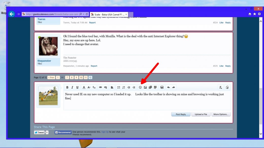Open the text color picker
Screen dimensions: 264x148
tap(84, 87)
